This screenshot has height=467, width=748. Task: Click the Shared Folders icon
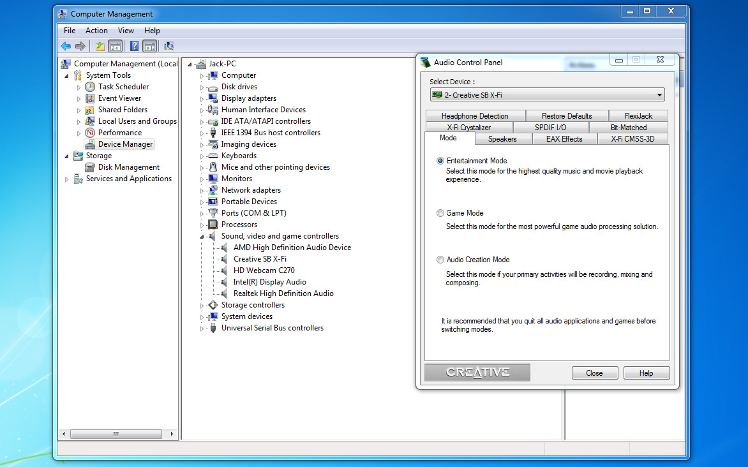point(90,110)
